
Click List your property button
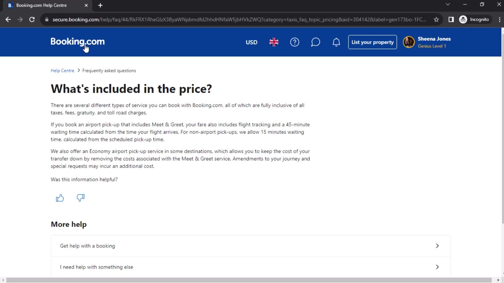tap(372, 42)
